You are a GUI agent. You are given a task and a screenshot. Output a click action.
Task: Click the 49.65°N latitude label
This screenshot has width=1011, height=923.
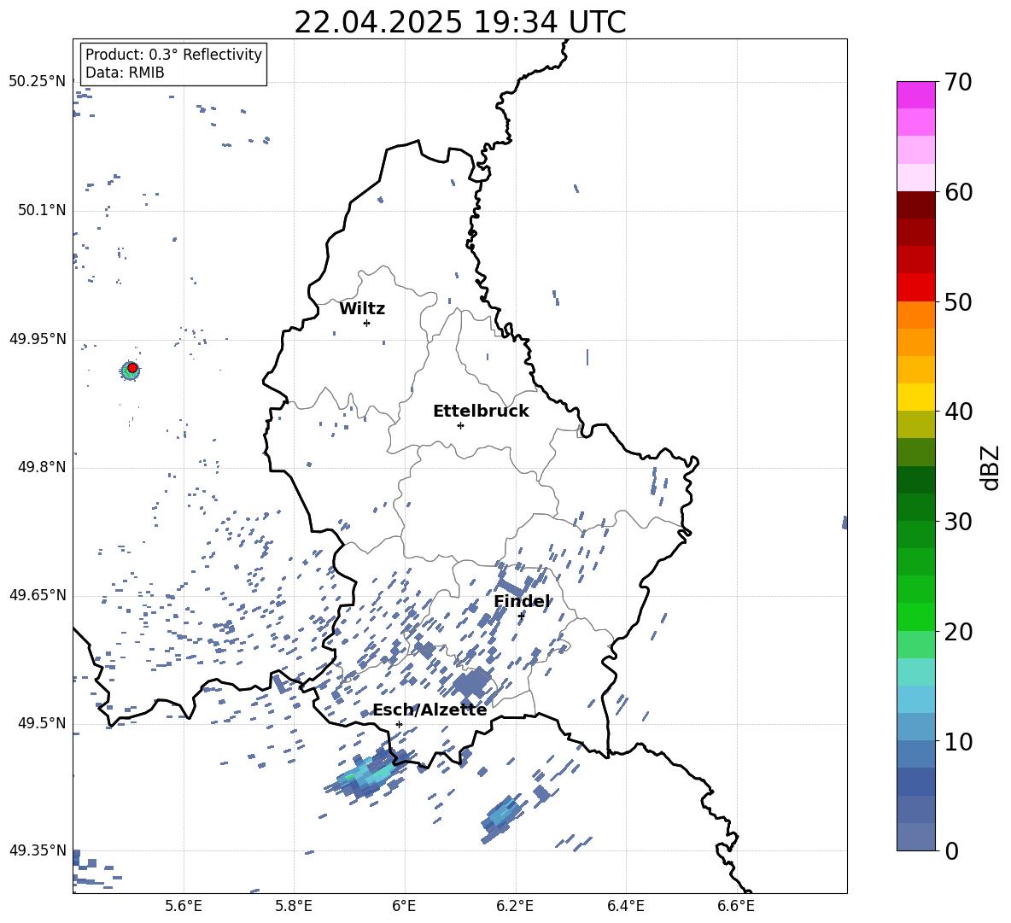[38, 594]
